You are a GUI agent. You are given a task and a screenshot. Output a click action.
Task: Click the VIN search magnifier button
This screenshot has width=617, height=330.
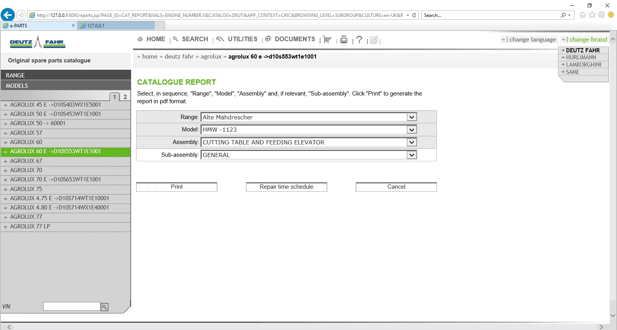(x=105, y=307)
